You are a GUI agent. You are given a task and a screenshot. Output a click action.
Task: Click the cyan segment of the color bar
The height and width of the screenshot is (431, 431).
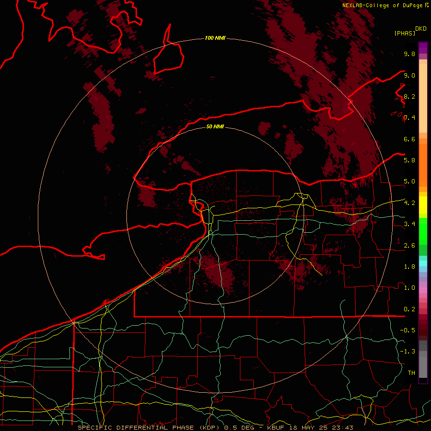click(x=423, y=263)
